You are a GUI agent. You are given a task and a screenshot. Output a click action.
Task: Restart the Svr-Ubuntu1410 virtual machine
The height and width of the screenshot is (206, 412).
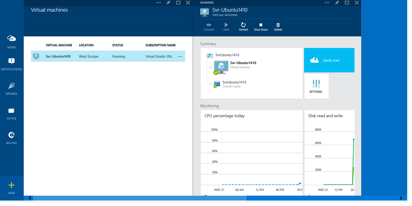[243, 27]
